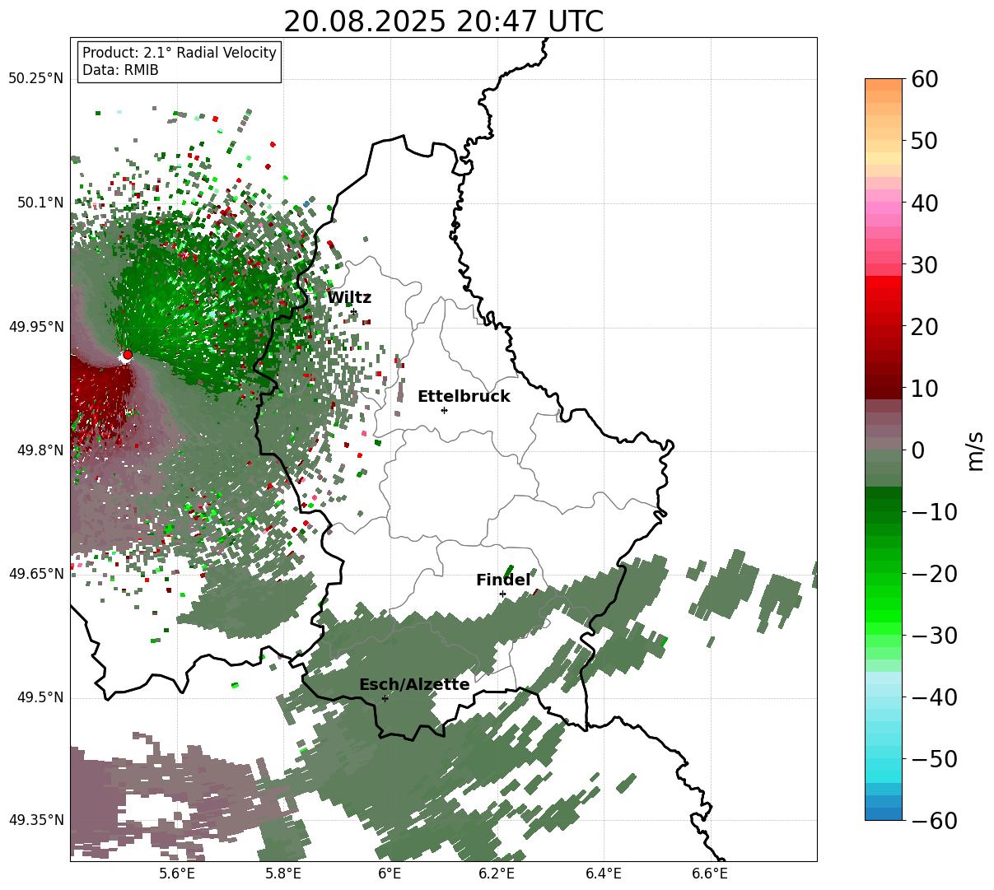Image resolution: width=994 pixels, height=890 pixels.
Task: Click the colorbar −10 tick label
Action: [x=934, y=512]
